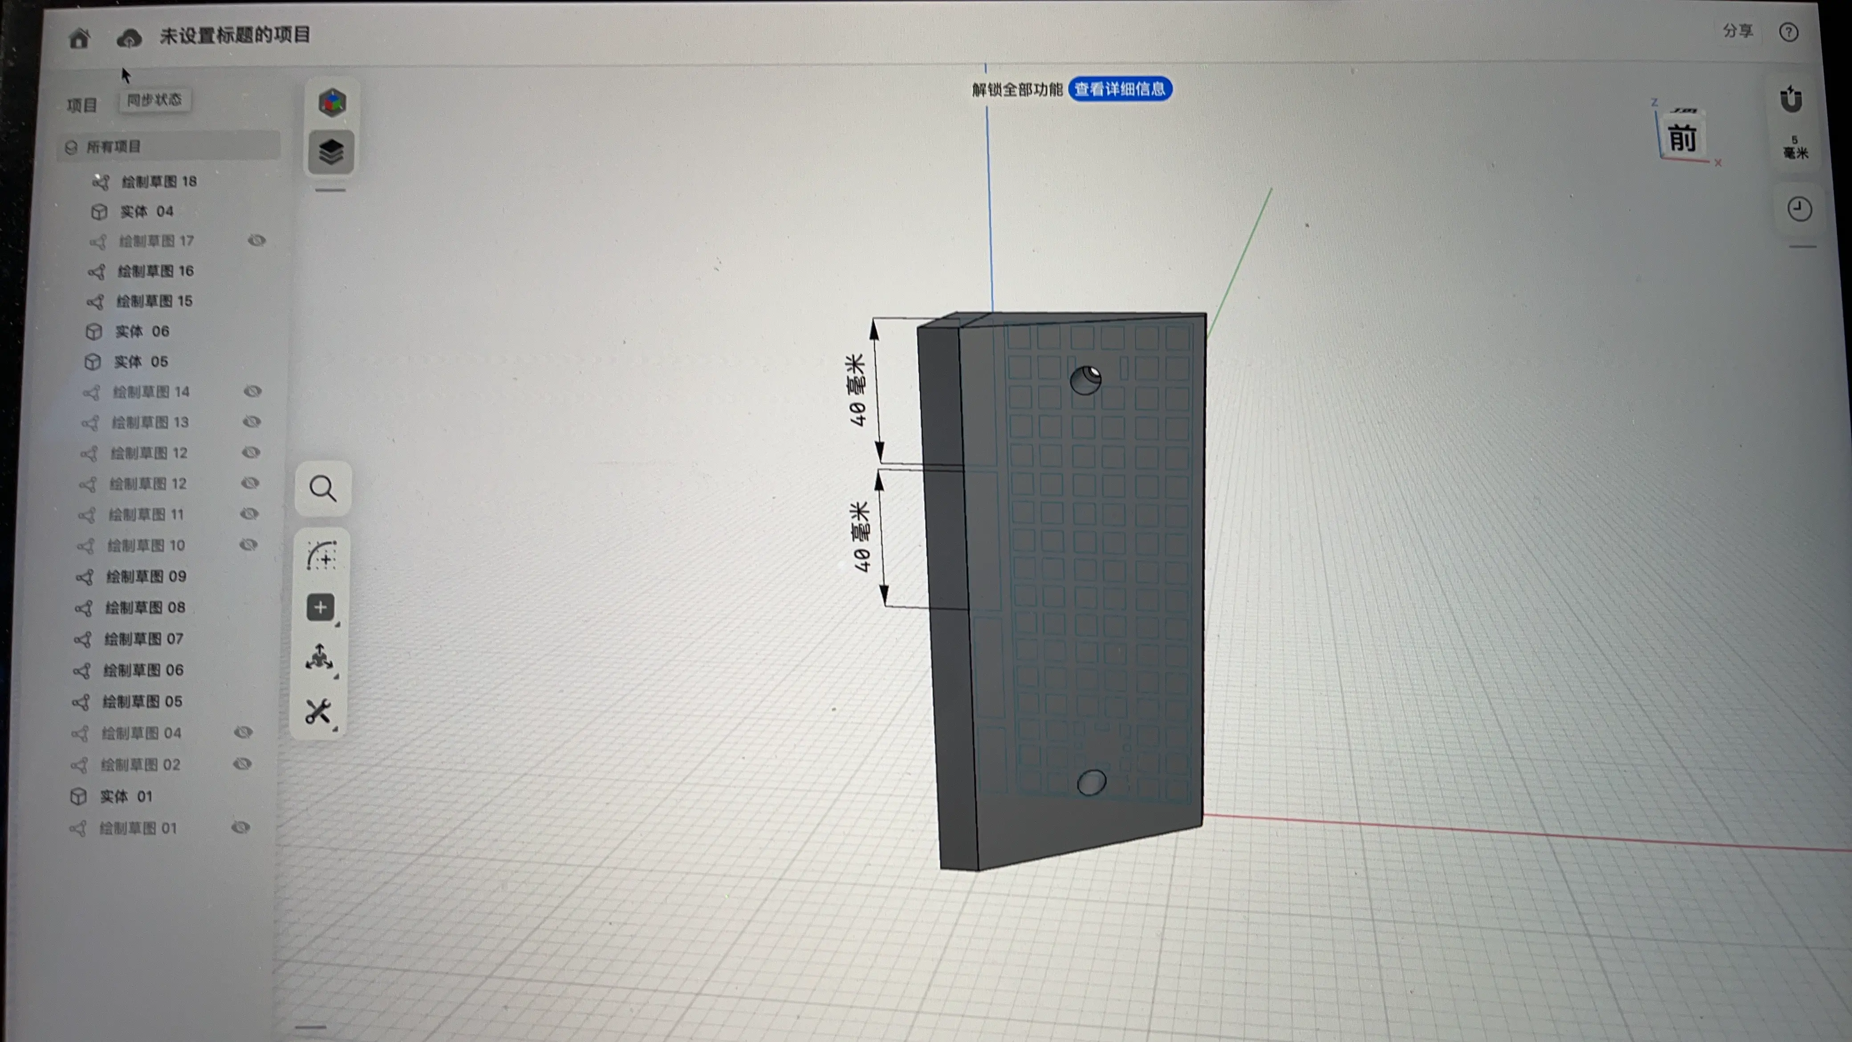Show hidden 绘制草图 17 via eye icon

click(257, 240)
